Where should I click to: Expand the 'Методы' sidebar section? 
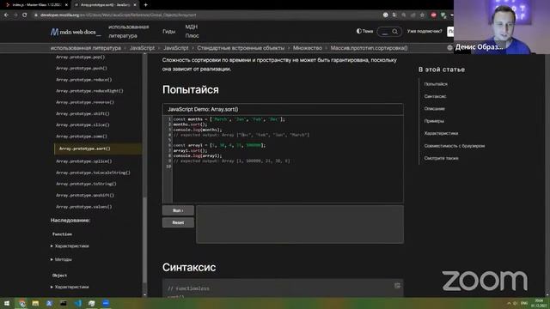click(x=61, y=259)
